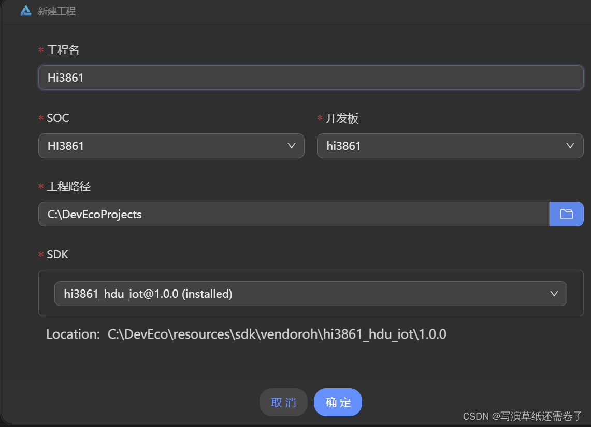The width and height of the screenshot is (591, 427).
Task: Expand the SOC dropdown chevron arrow
Action: point(291,146)
